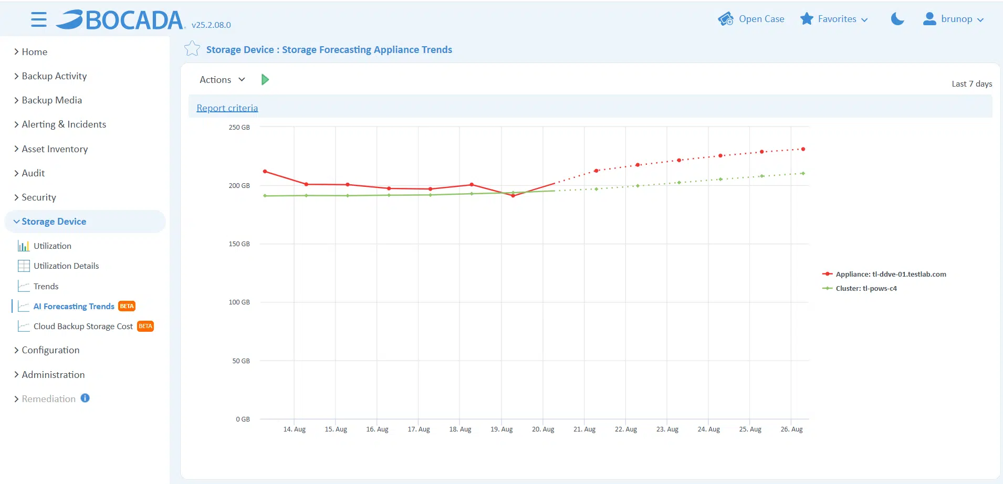Image resolution: width=1003 pixels, height=484 pixels.
Task: Click the AI Forecasting Trends chart icon
Action: coord(24,306)
